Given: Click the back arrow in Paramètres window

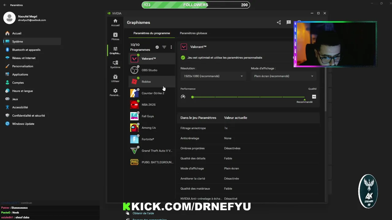Looking at the screenshot, I should [5, 5].
